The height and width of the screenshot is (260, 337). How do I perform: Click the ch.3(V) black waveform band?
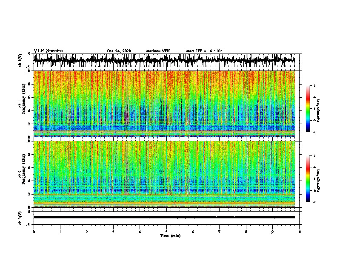pyautogui.click(x=164, y=218)
